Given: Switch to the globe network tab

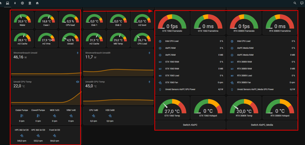Looking at the screenshot, I should click(x=22, y=3).
